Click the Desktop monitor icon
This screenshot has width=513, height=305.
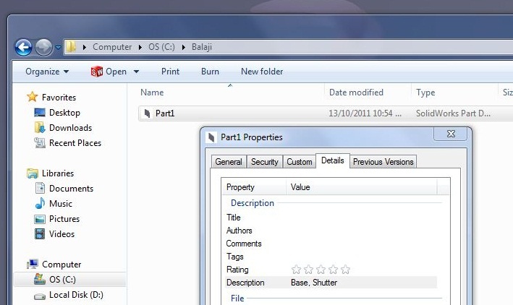pyautogui.click(x=40, y=113)
